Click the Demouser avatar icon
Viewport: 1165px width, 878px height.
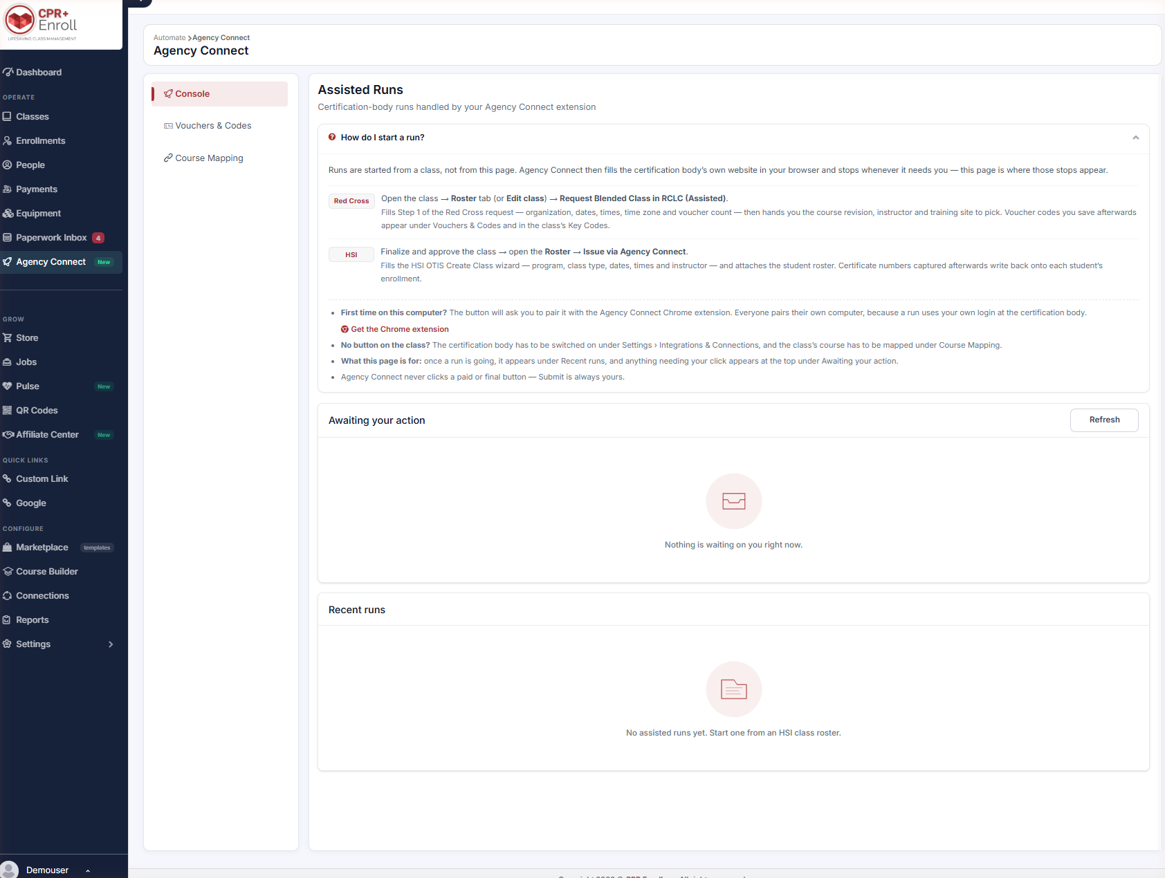[x=9, y=869]
